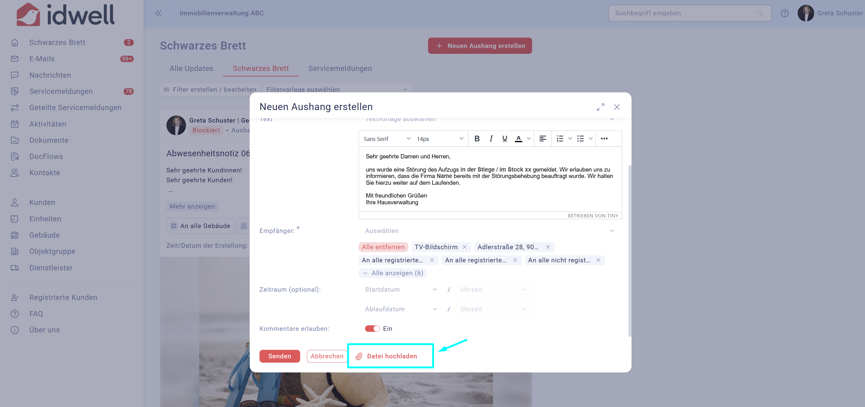Click the help question mark icon
Viewport: 865px width, 407px height.
tap(785, 13)
